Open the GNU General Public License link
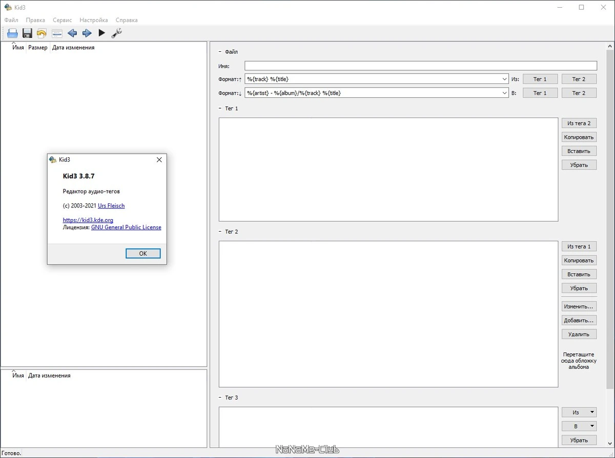The image size is (615, 458). pos(126,227)
